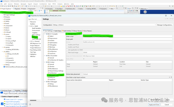Open Preprocessor compiler settings
Viewport: 174px width, 107px height.
(53, 38)
